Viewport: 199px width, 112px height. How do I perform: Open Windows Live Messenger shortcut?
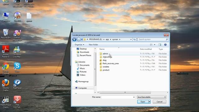tap(17, 52)
